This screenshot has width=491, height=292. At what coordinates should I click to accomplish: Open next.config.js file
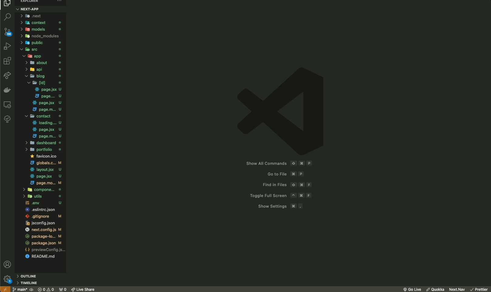pos(40,229)
